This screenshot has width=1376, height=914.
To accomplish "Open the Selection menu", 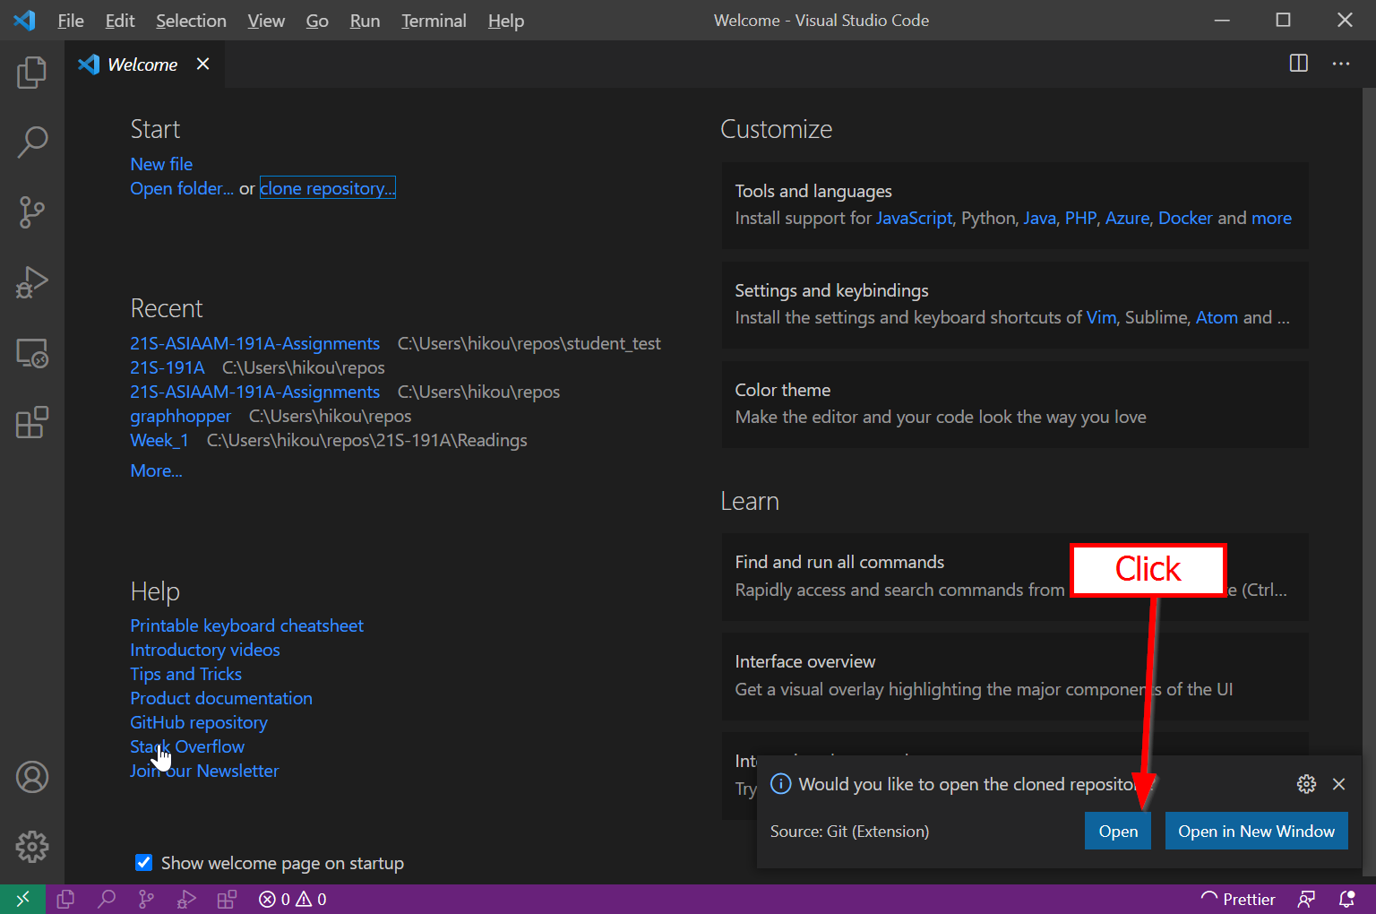I will click(191, 21).
